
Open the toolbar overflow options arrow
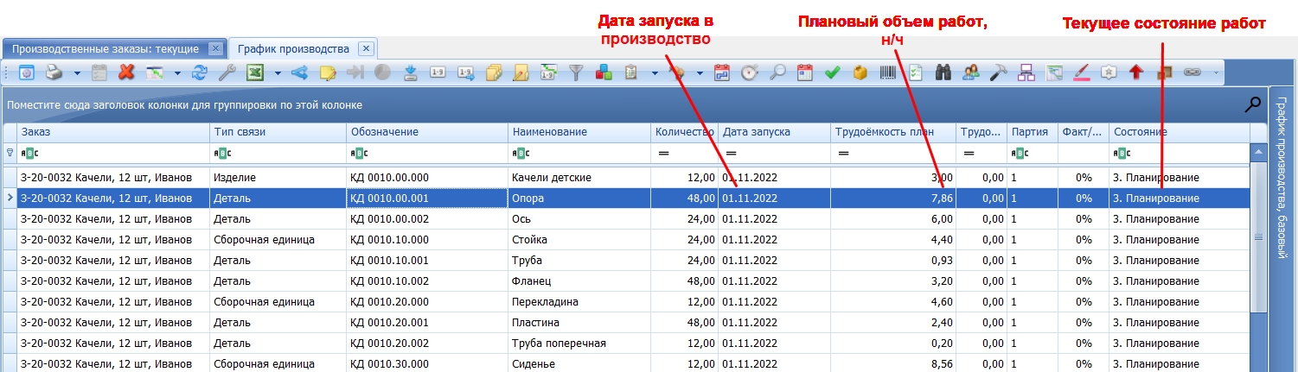[1216, 73]
